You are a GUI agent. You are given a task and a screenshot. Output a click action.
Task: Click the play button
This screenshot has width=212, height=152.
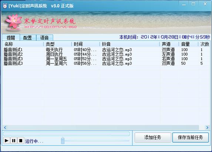(7, 141)
